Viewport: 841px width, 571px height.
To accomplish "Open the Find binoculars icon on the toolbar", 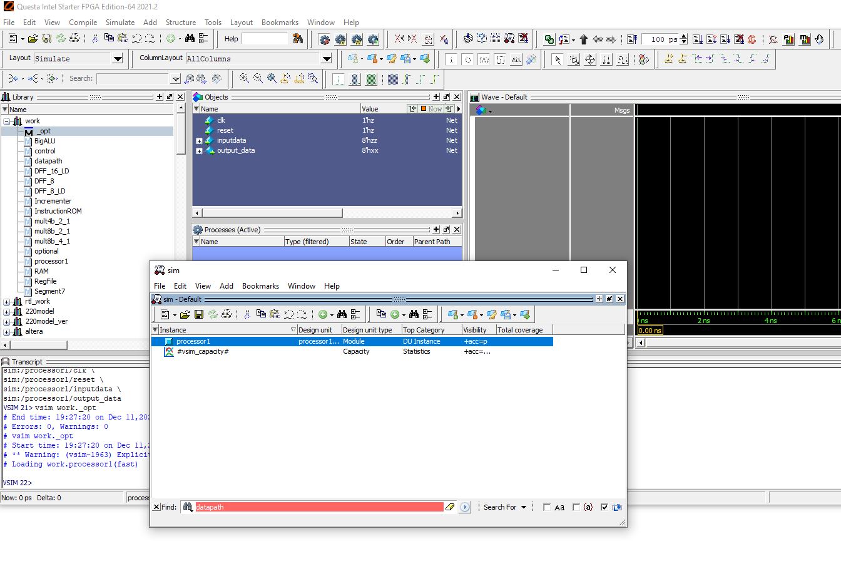I will pos(191,39).
